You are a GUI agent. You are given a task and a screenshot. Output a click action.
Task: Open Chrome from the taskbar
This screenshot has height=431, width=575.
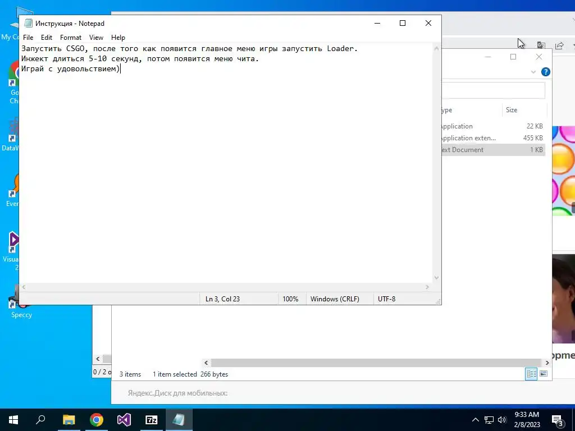click(x=97, y=420)
